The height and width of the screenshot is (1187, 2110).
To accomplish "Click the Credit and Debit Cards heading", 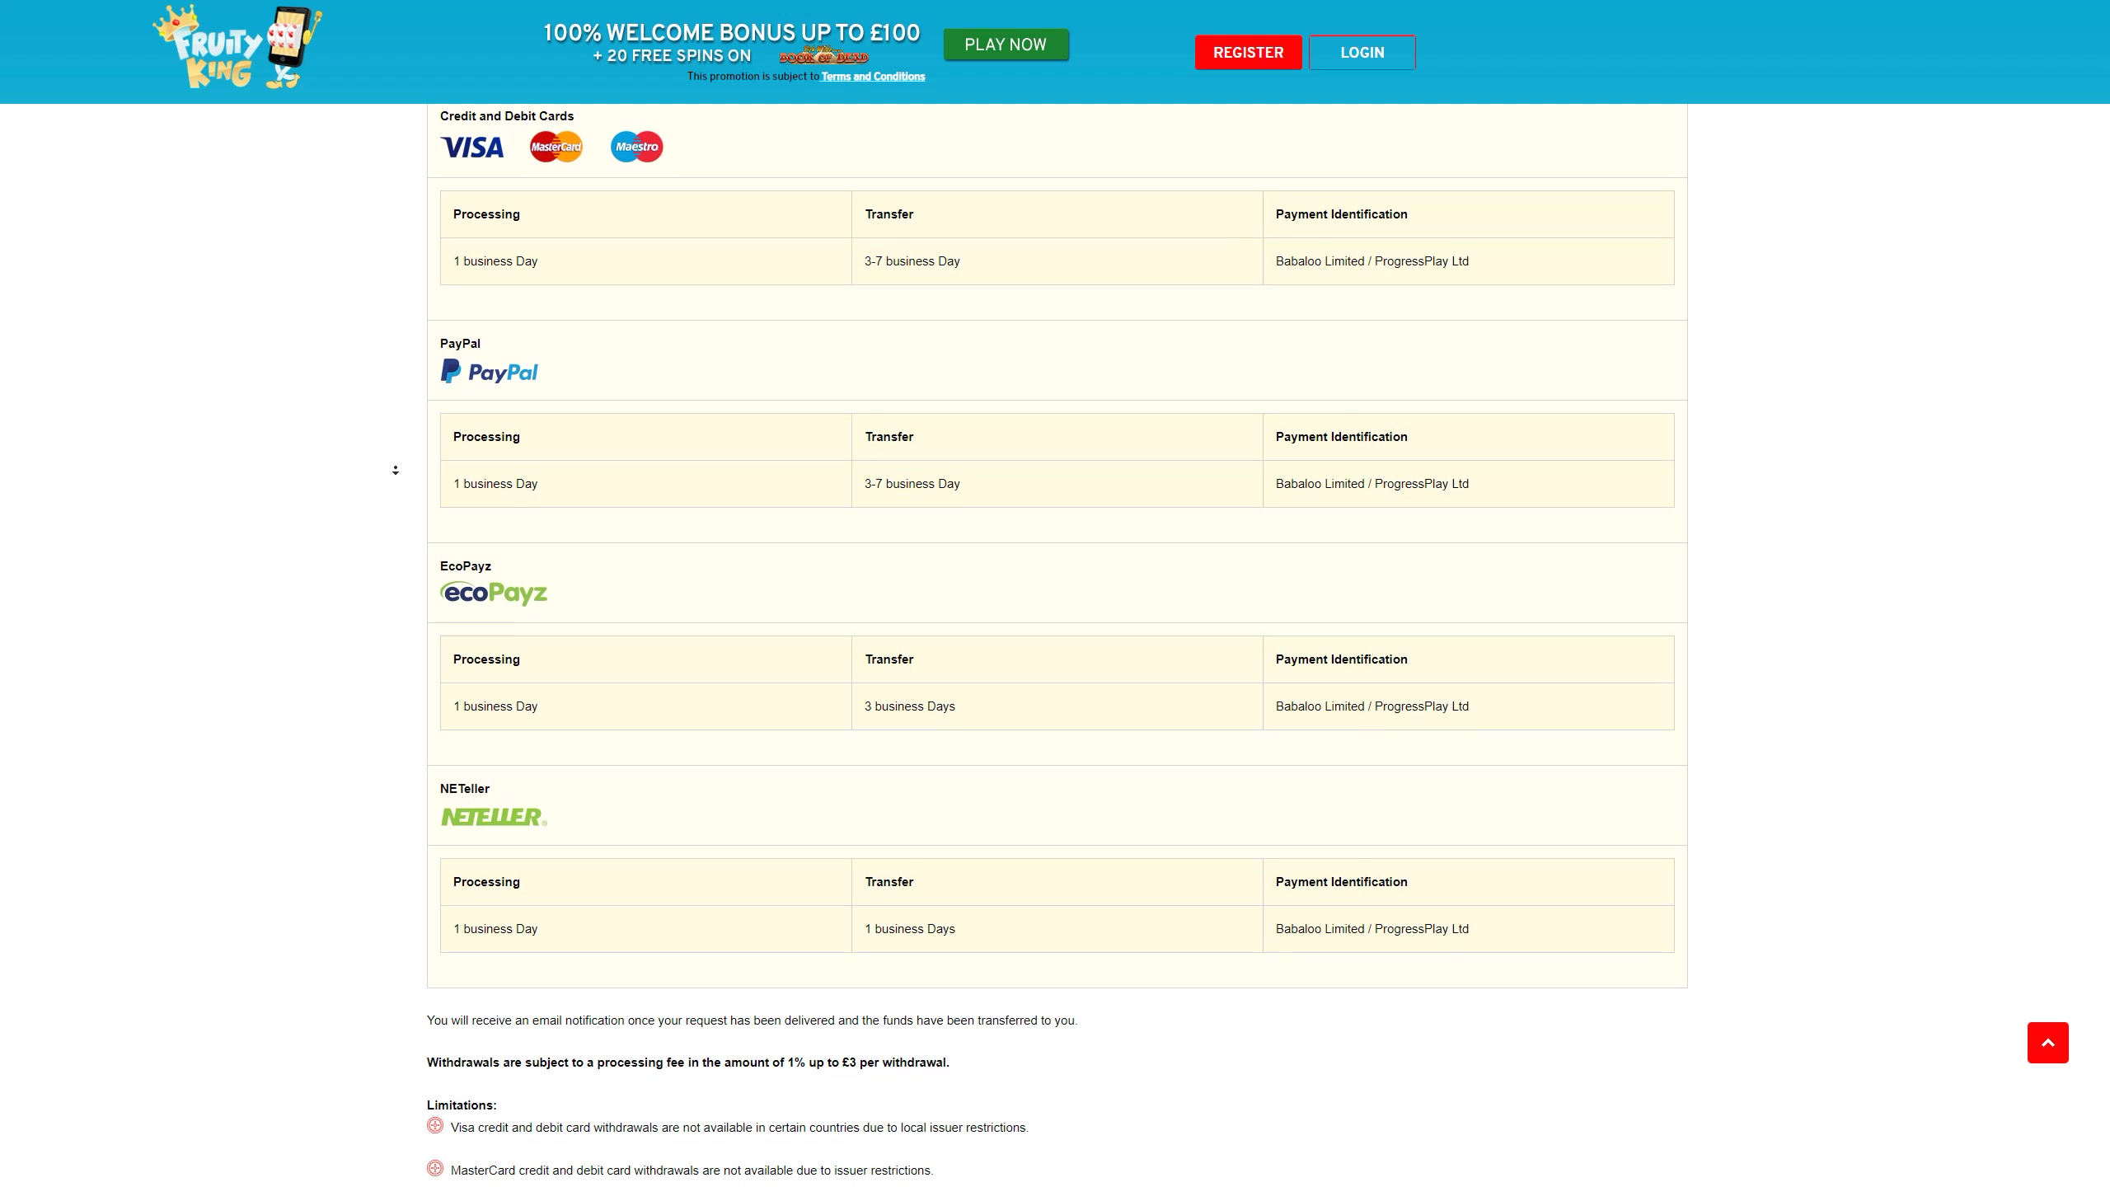I will (507, 116).
